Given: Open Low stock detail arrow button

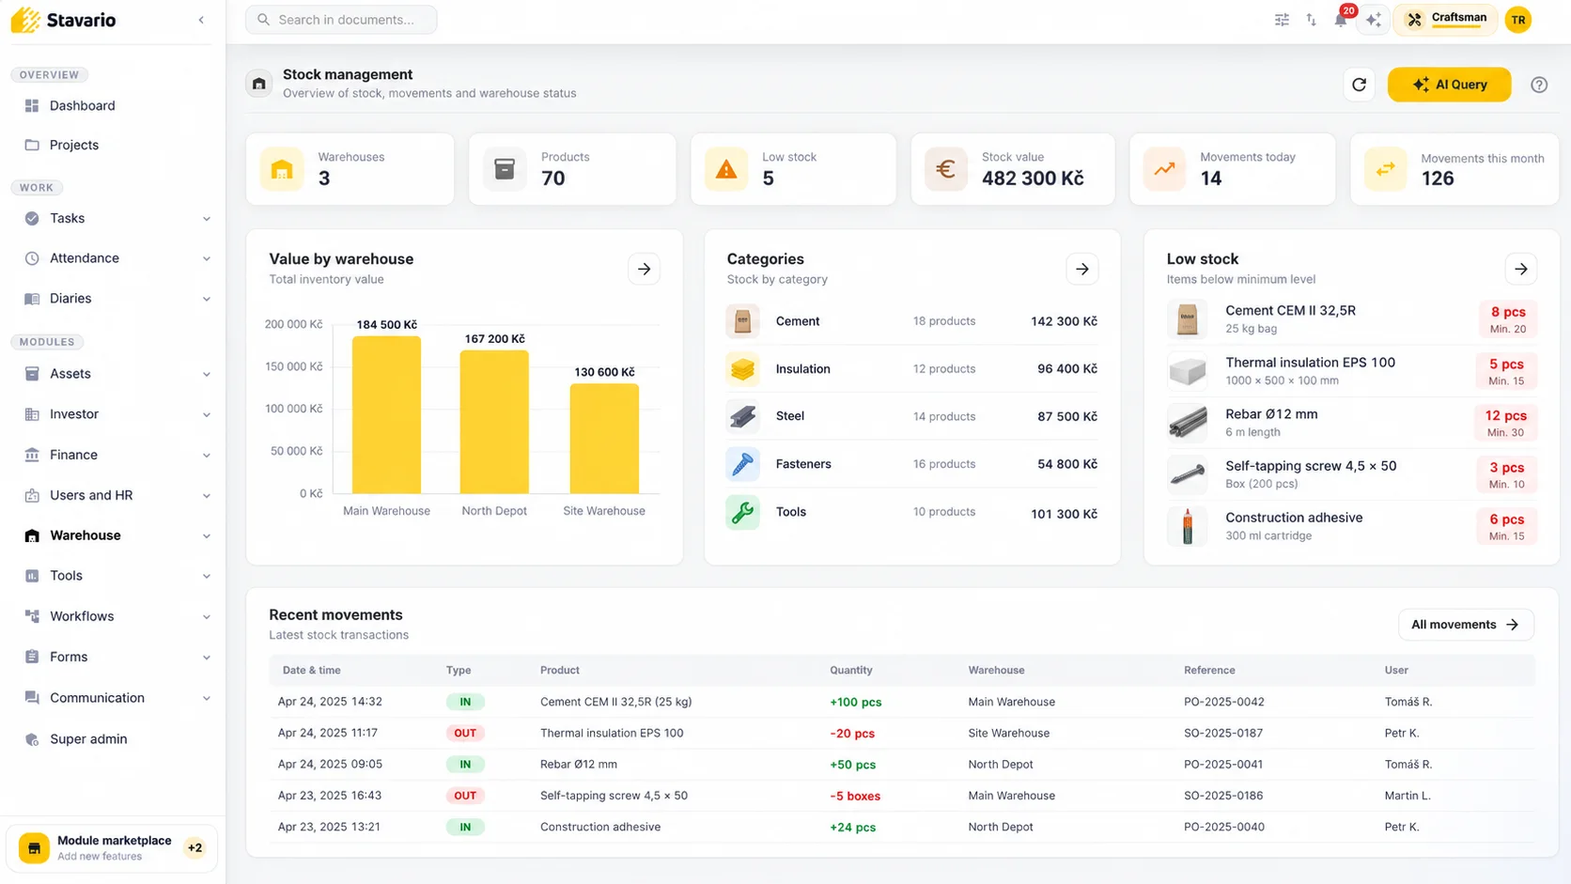Looking at the screenshot, I should click(x=1521, y=269).
